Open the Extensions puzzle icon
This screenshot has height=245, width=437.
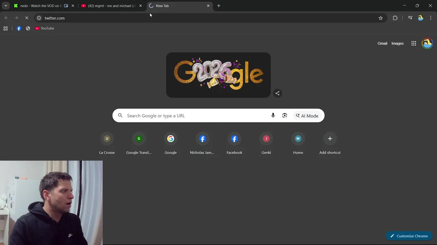point(395,18)
